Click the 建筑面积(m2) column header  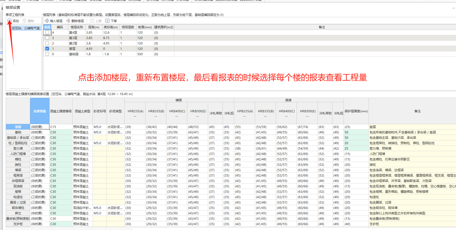point(164,27)
